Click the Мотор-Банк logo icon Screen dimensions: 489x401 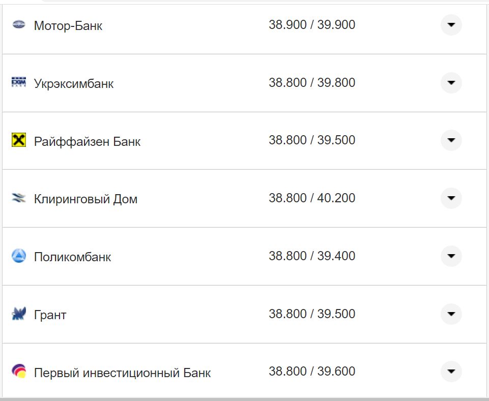tap(19, 25)
